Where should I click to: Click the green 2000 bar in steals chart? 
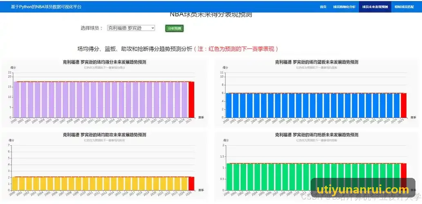pos(229,177)
